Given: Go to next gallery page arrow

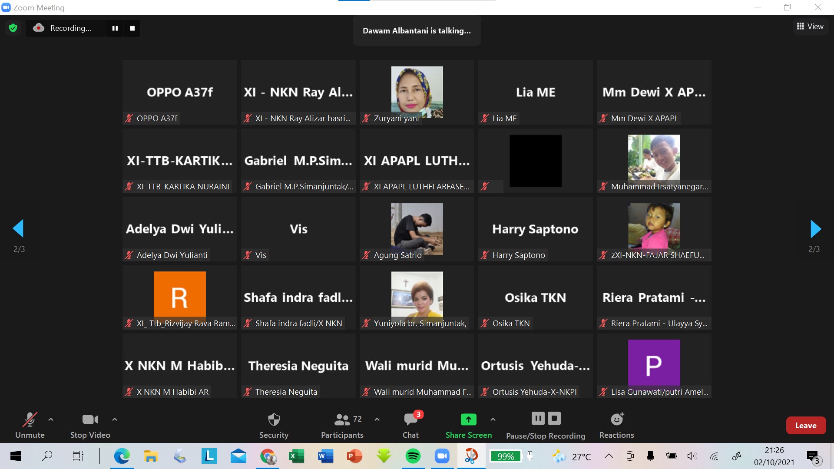Looking at the screenshot, I should click(816, 229).
